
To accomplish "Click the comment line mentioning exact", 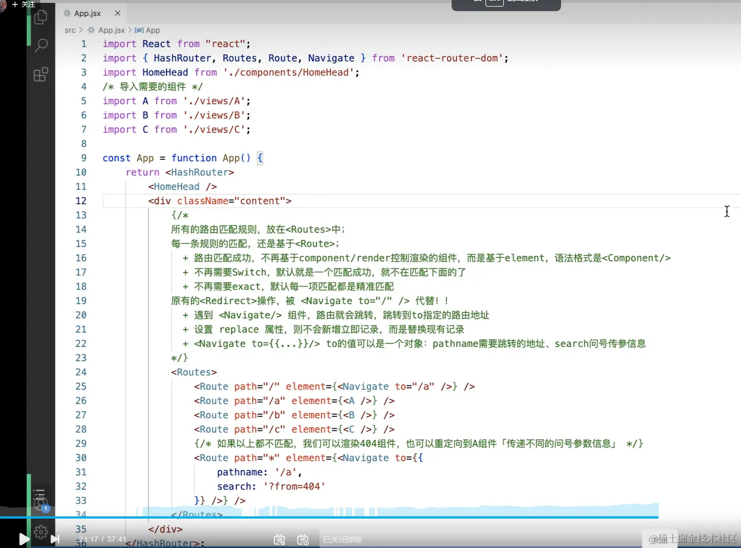I will [x=288, y=287].
